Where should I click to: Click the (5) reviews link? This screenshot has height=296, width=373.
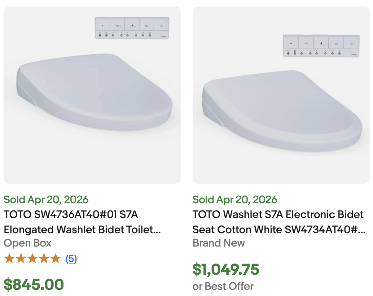pyautogui.click(x=71, y=258)
